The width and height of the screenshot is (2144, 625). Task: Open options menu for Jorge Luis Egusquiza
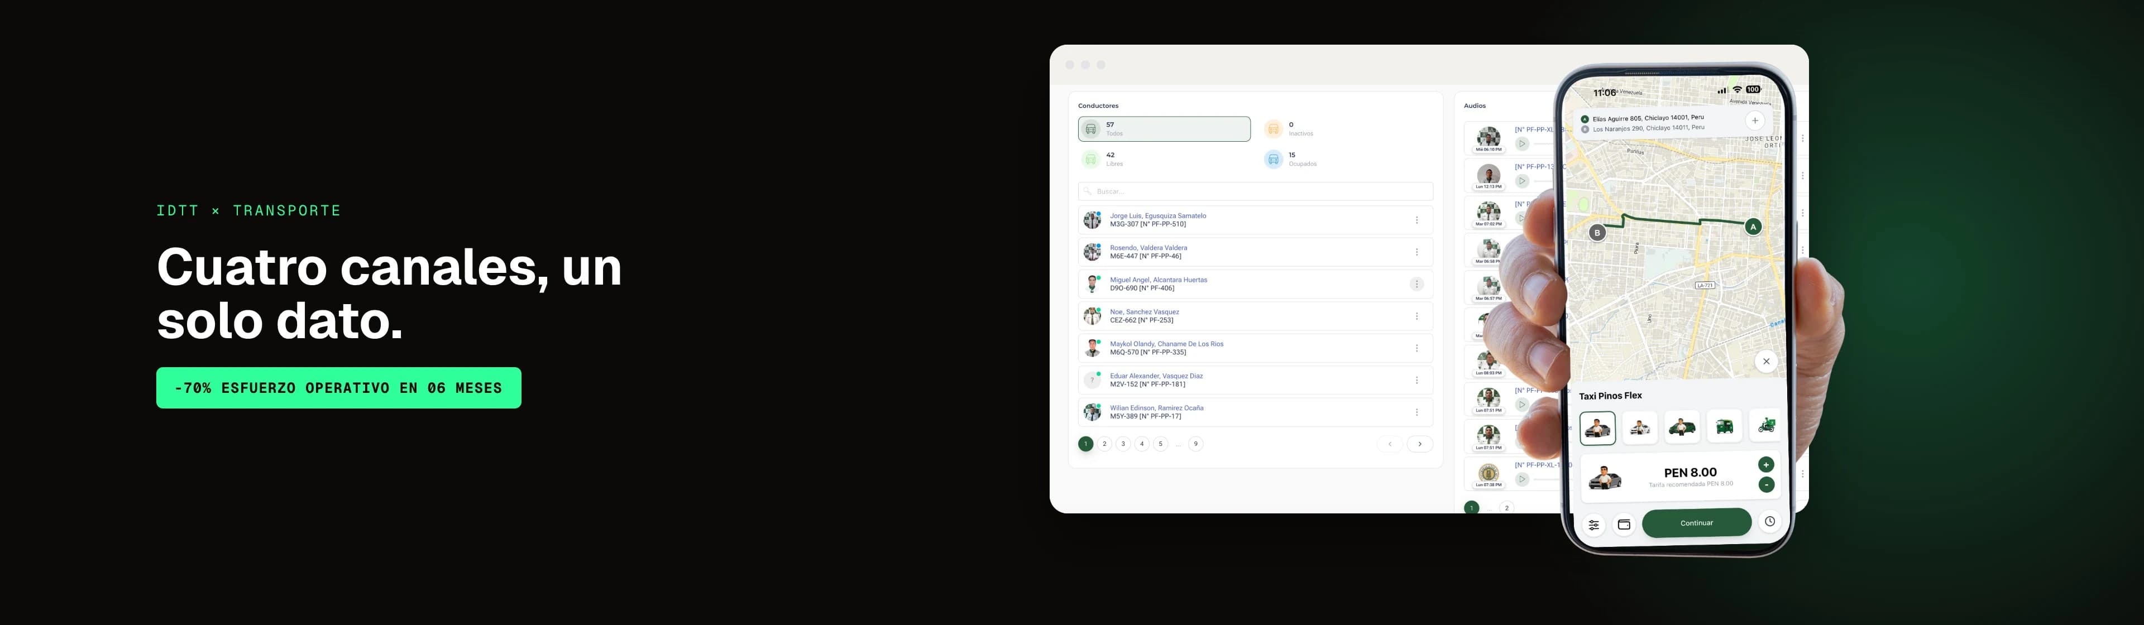[1416, 220]
